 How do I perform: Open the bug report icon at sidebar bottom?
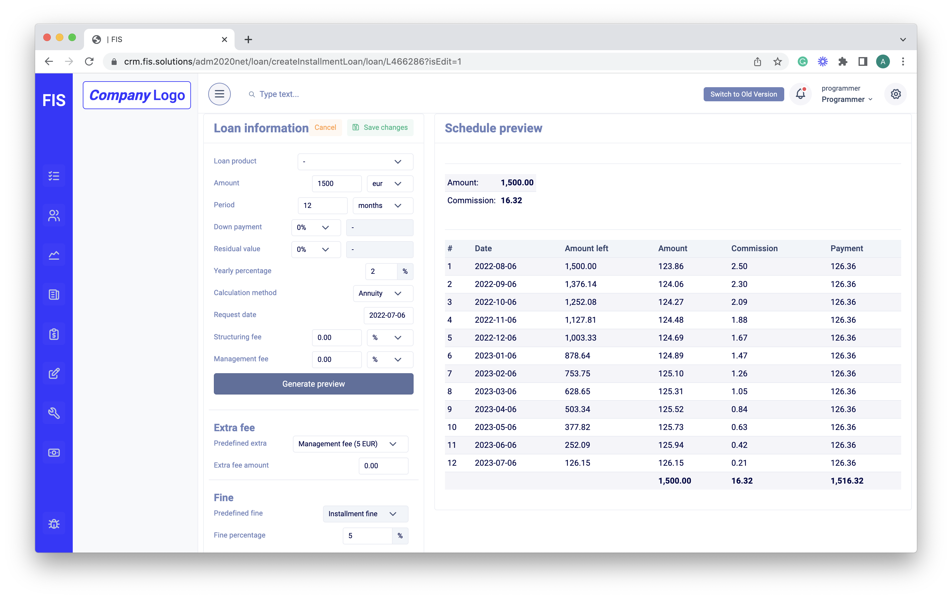[54, 523]
